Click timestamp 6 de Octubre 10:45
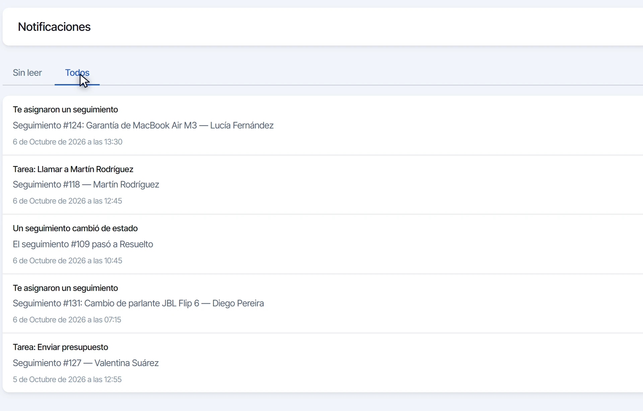643x411 pixels. click(x=67, y=261)
